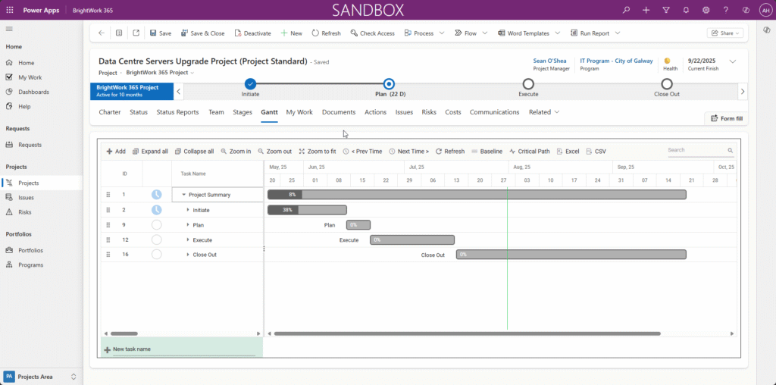Viewport: 776px width, 385px height.
Task: Click Expand all in Gantt toolbar
Action: pyautogui.click(x=150, y=152)
